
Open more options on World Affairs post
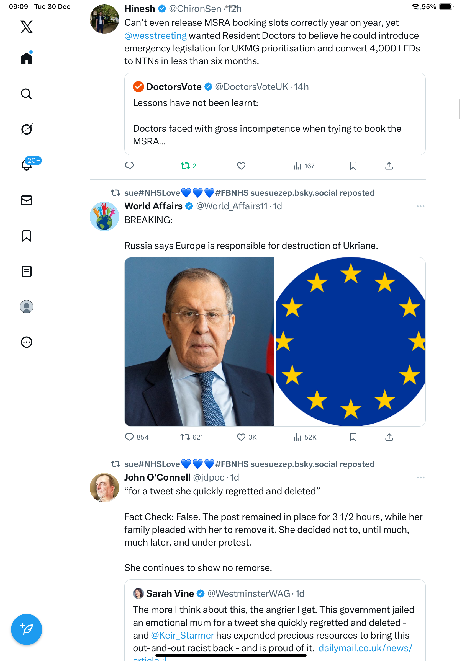coord(420,206)
